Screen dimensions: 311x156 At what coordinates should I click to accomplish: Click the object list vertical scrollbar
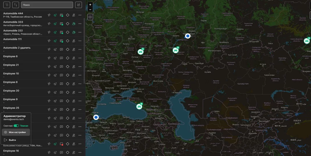coord(85,51)
